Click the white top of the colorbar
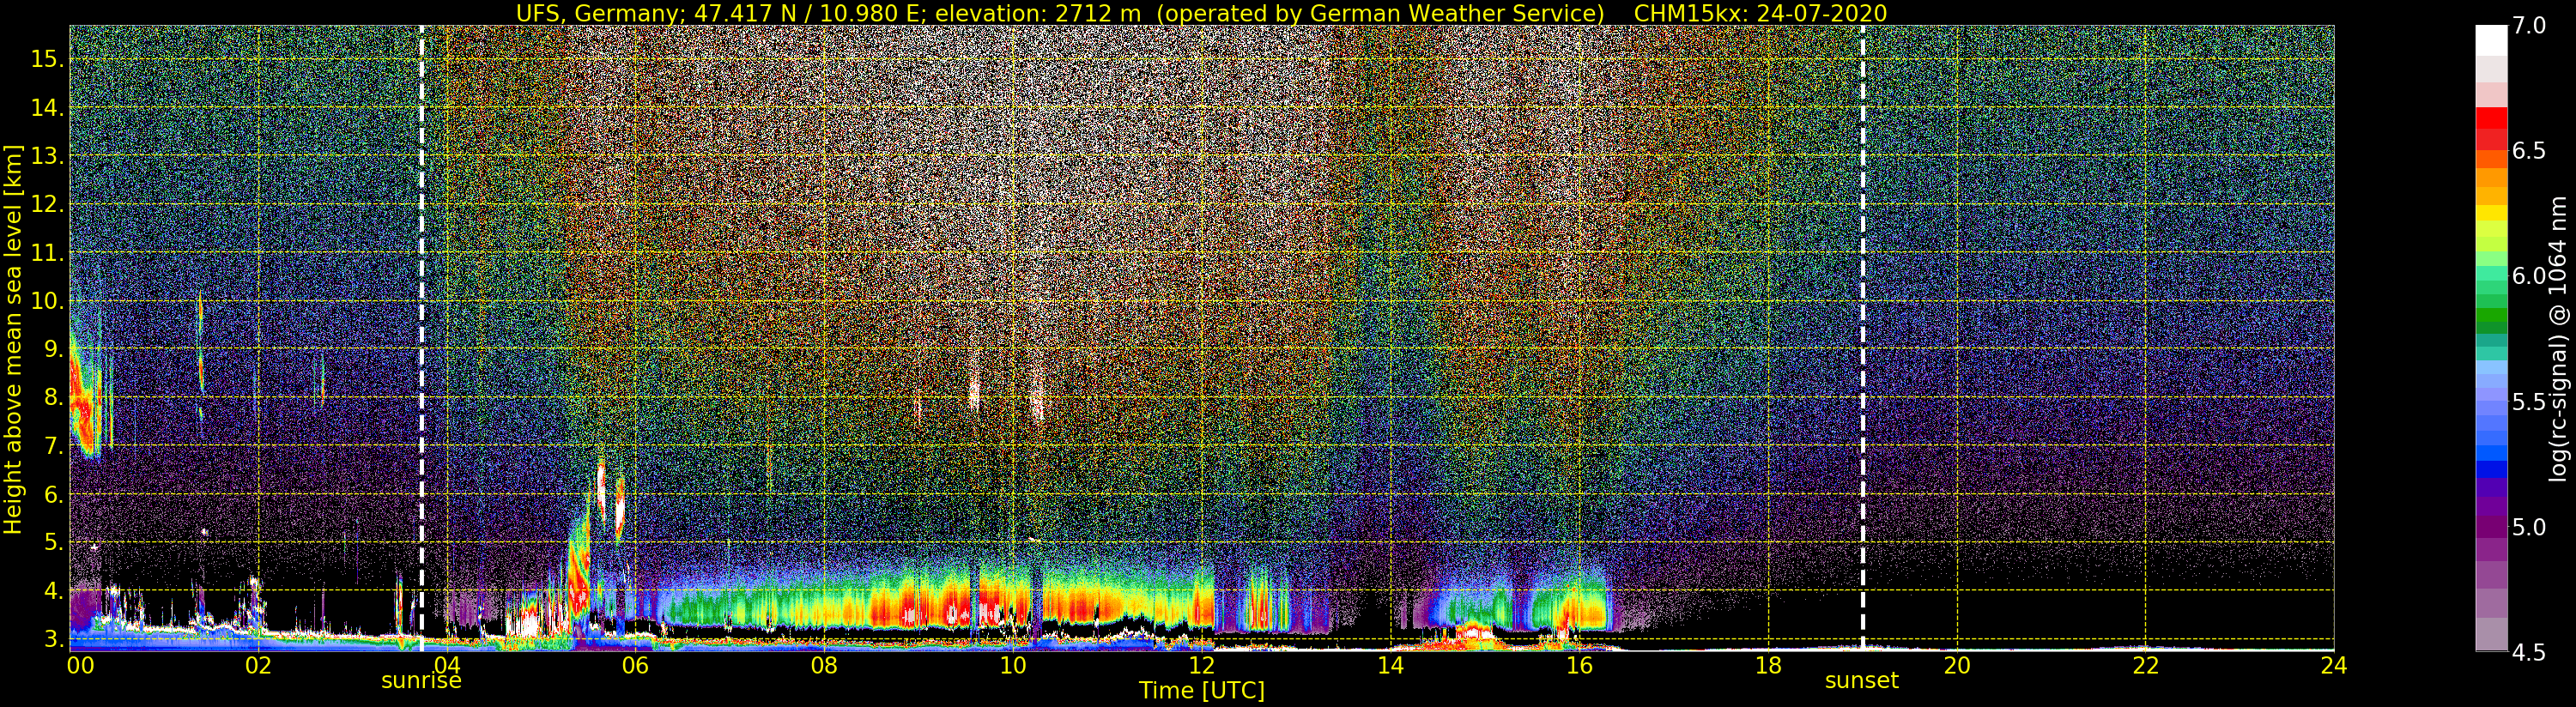Screen dimensions: 2576x707 pos(2491,40)
